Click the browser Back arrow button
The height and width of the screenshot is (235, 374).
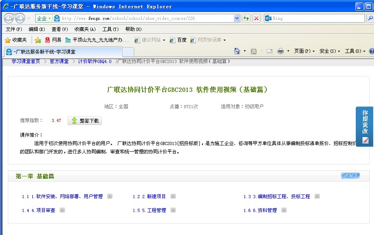coord(9,18)
